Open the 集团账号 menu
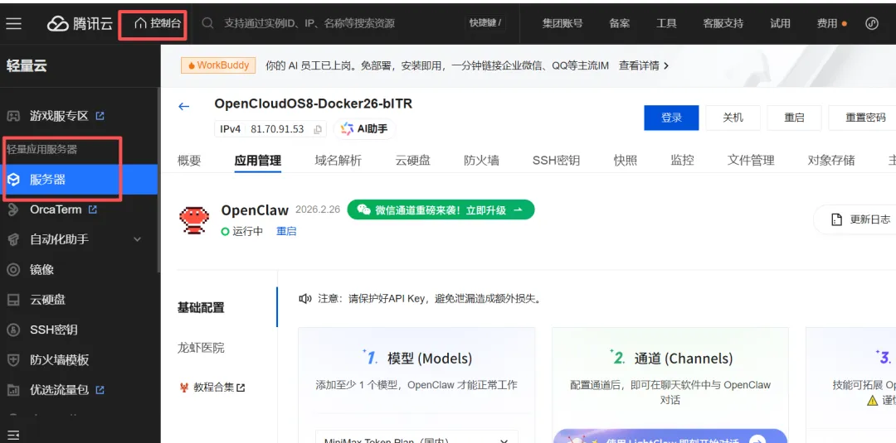The image size is (896, 443). tap(562, 23)
